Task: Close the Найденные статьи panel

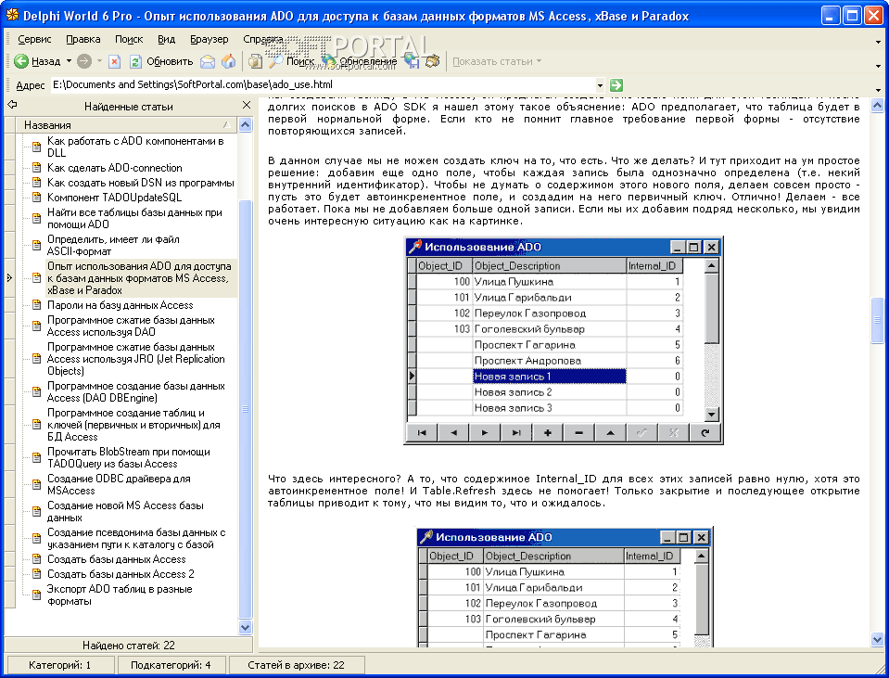Action: [x=246, y=105]
